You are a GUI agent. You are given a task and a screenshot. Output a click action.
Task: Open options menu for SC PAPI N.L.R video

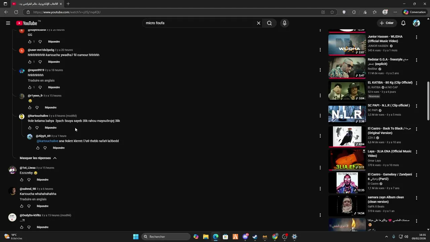[417, 106]
